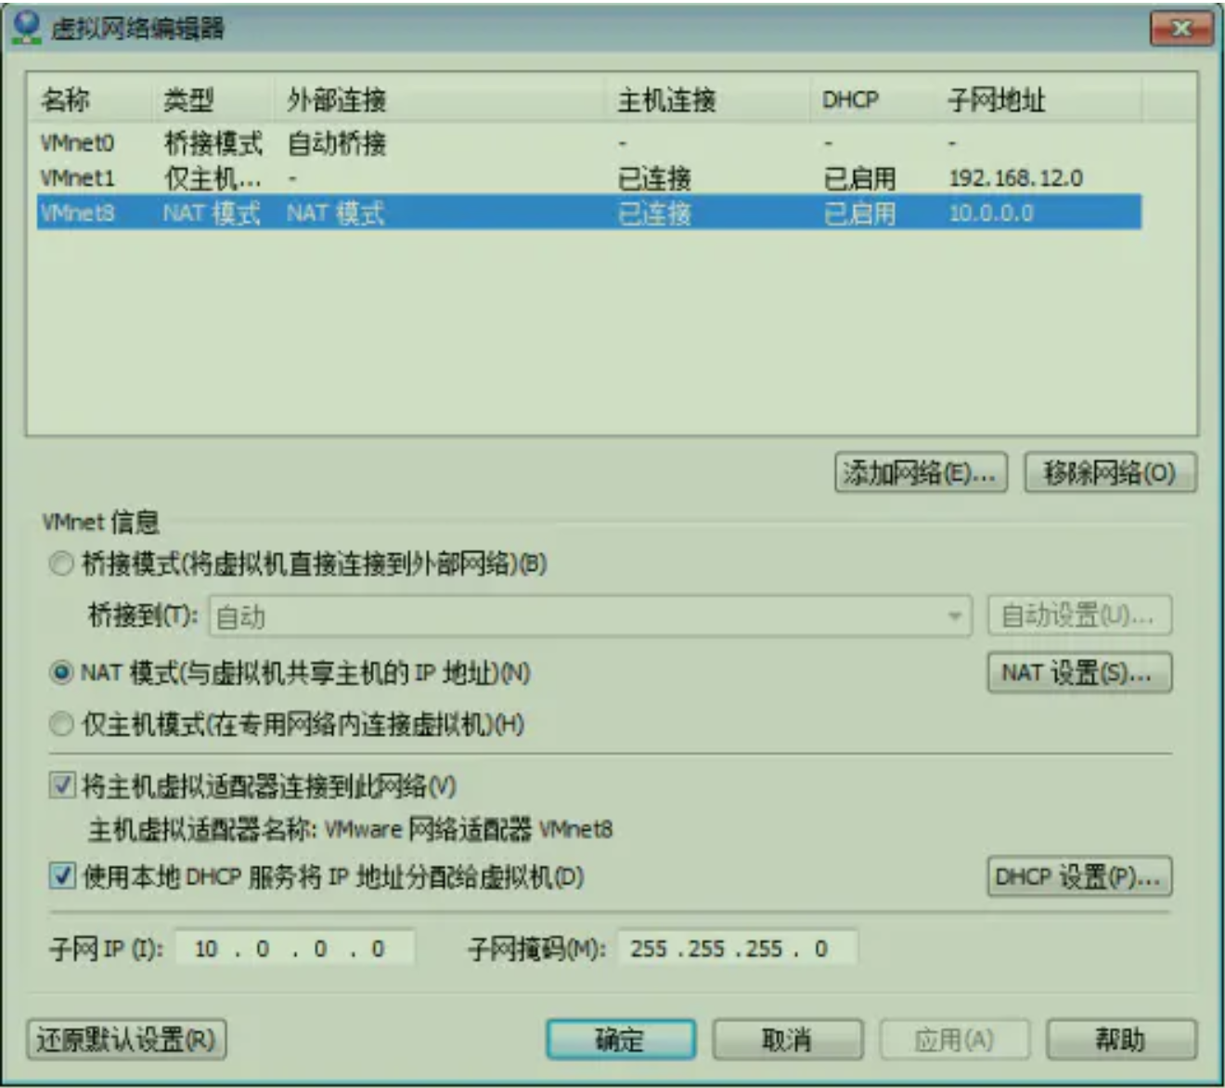Open NAT 设置(S)... button
Image resolution: width=1225 pixels, height=1088 pixels.
1079,673
